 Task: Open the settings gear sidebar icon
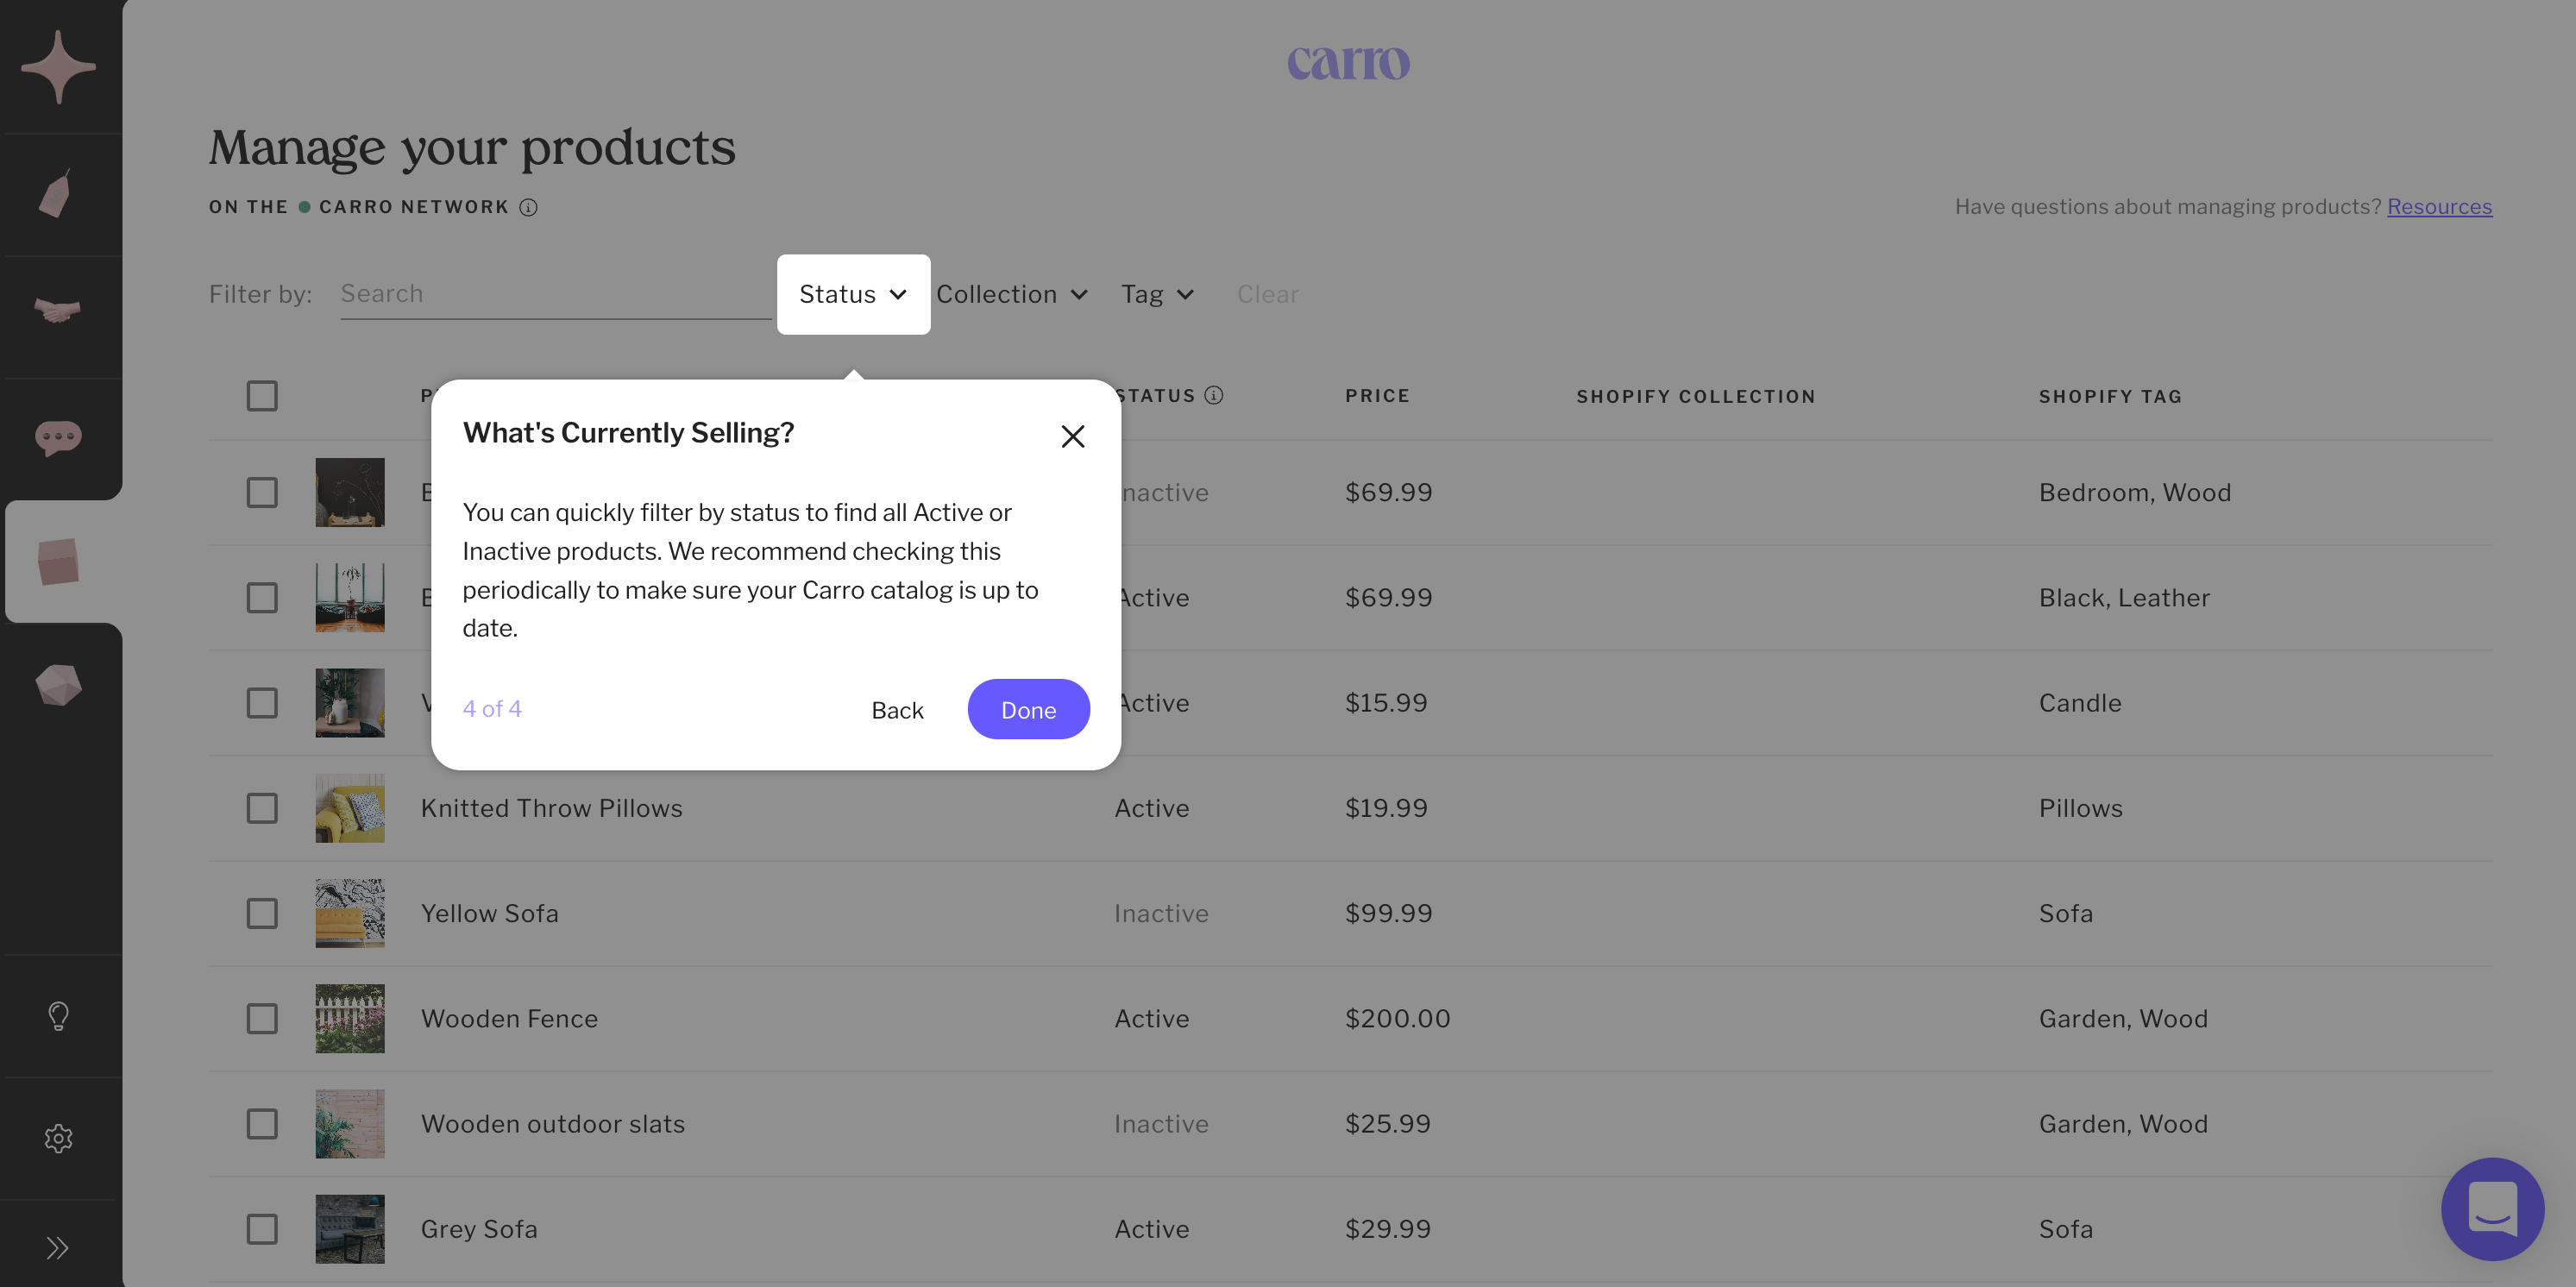click(x=58, y=1138)
